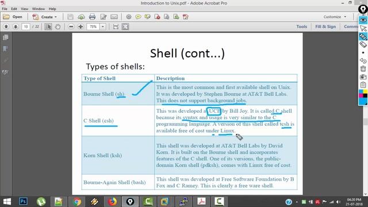368x207 pixels.
Task: Switch to Chrome in the taskbar
Action: coord(76,202)
